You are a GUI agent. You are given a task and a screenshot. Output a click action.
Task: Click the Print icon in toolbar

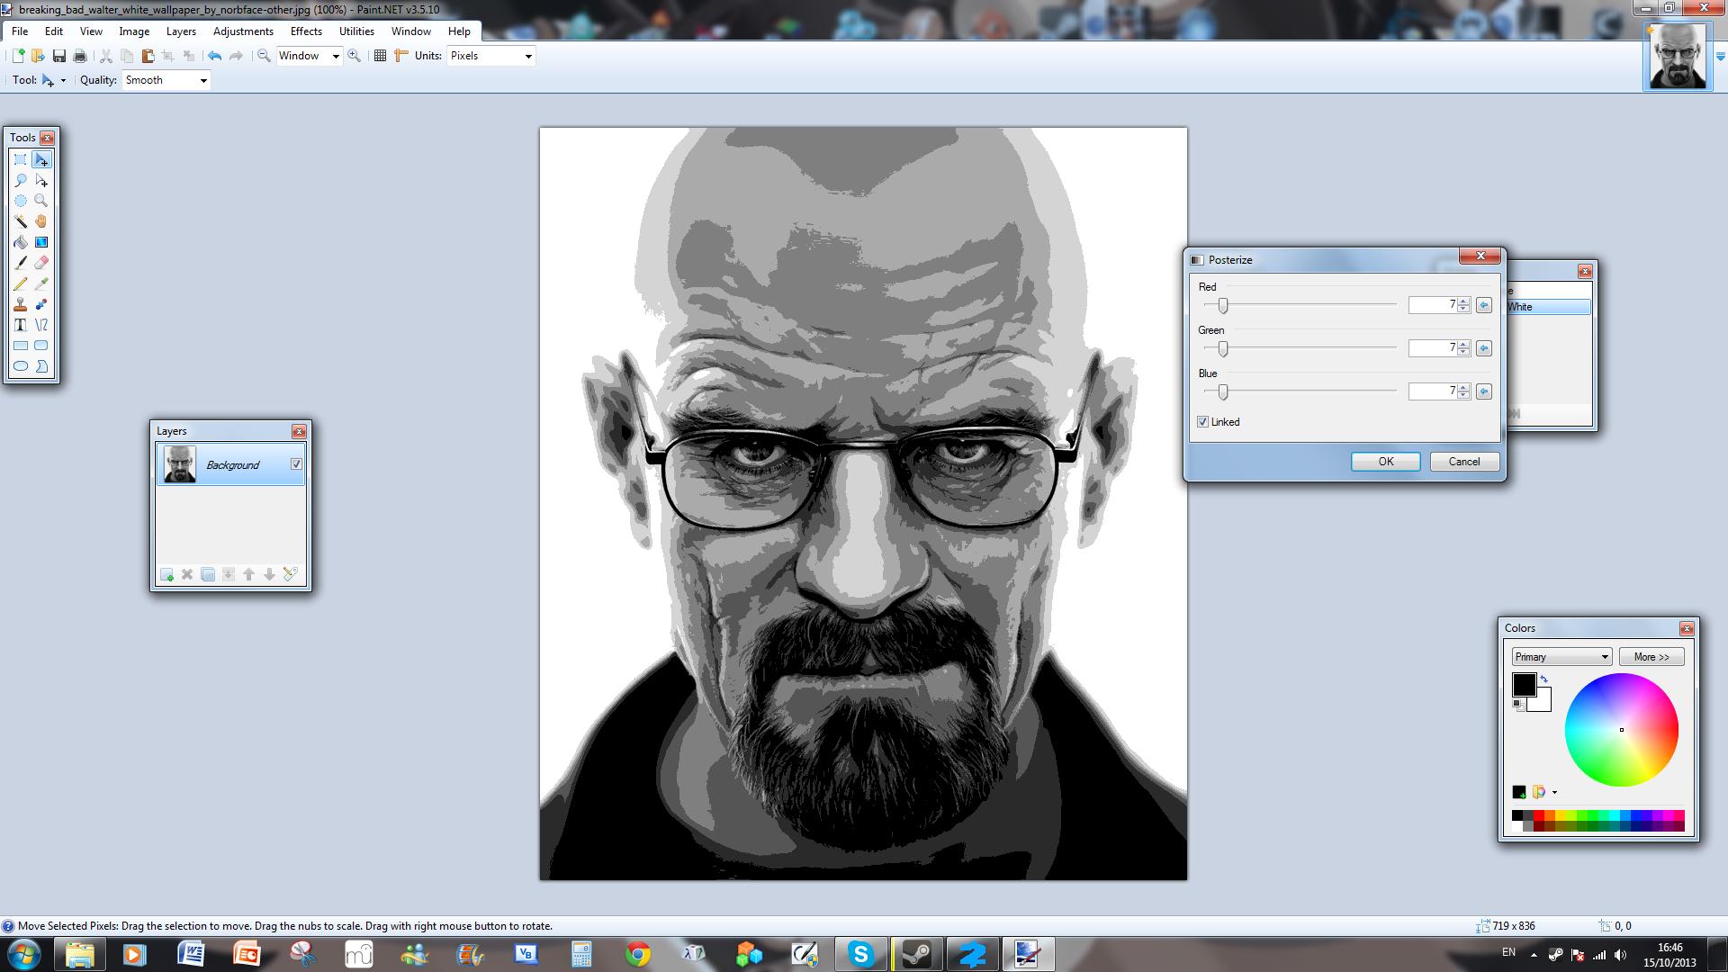pos(80,56)
